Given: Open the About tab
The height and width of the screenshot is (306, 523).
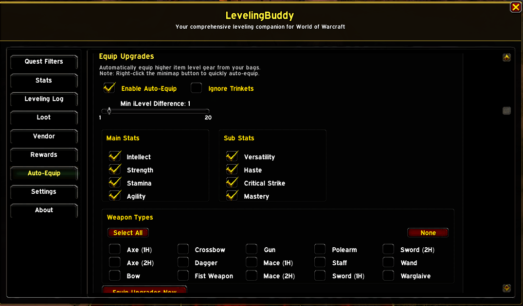Looking at the screenshot, I should (x=44, y=210).
